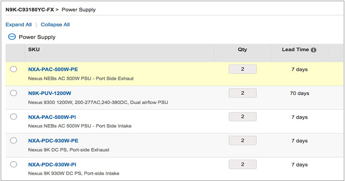Image resolution: width=345 pixels, height=181 pixels.
Task: Edit the NXA-PAC-500W-PI quantity box
Action: tap(242, 117)
